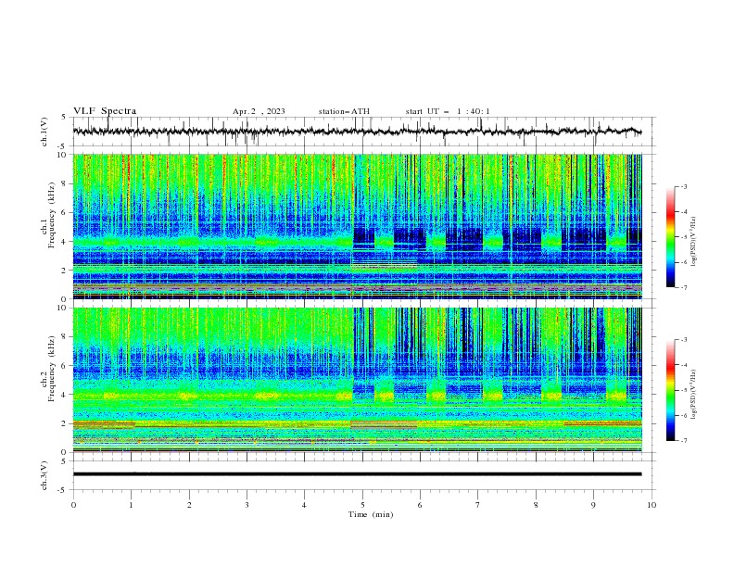The height and width of the screenshot is (567, 734).
Task: Click the ch.1 voltage waveform trace
Action: pos(357,132)
